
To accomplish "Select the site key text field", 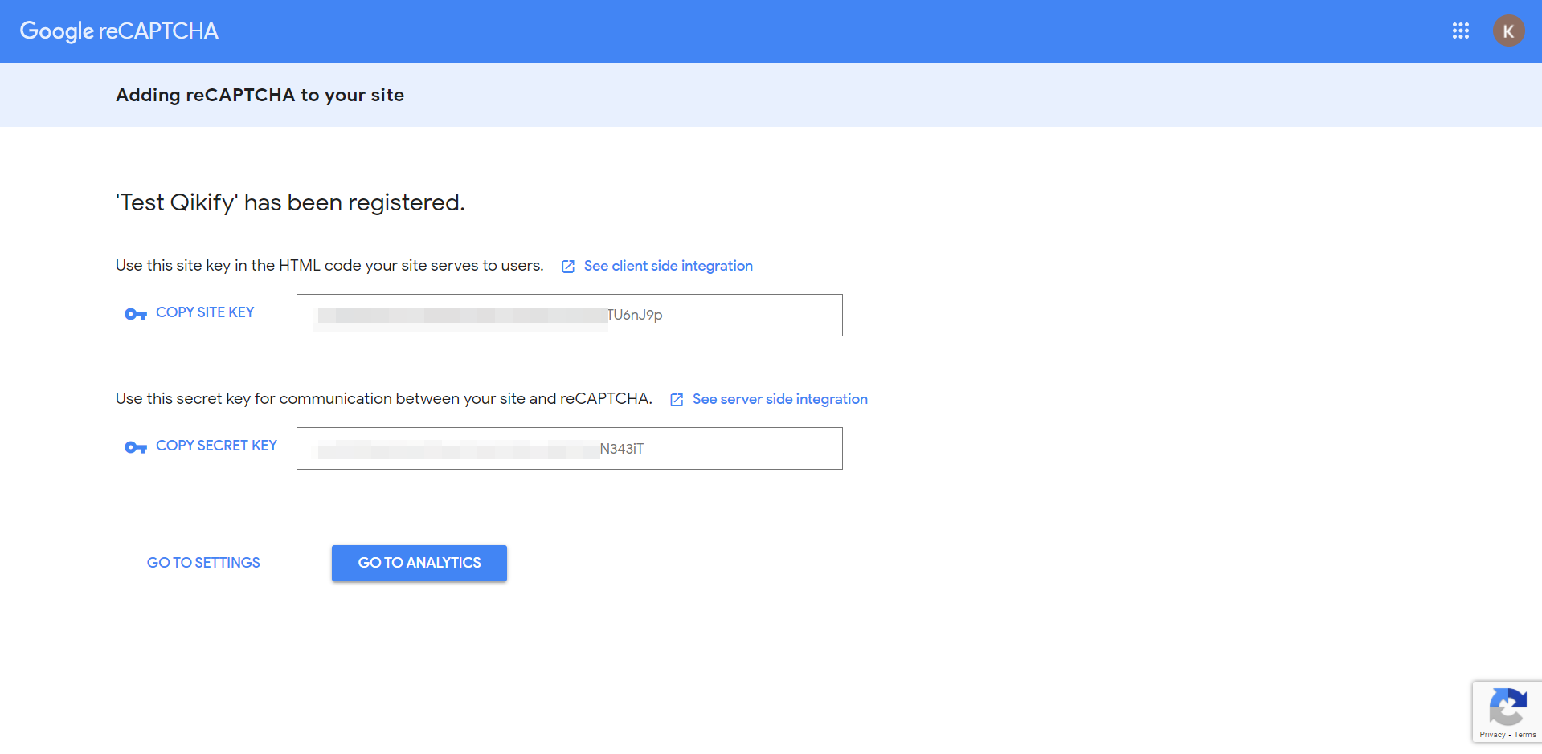I will click(x=570, y=315).
